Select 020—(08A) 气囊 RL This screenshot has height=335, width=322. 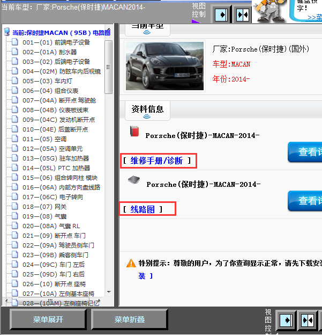pyautogui.click(x=51, y=226)
